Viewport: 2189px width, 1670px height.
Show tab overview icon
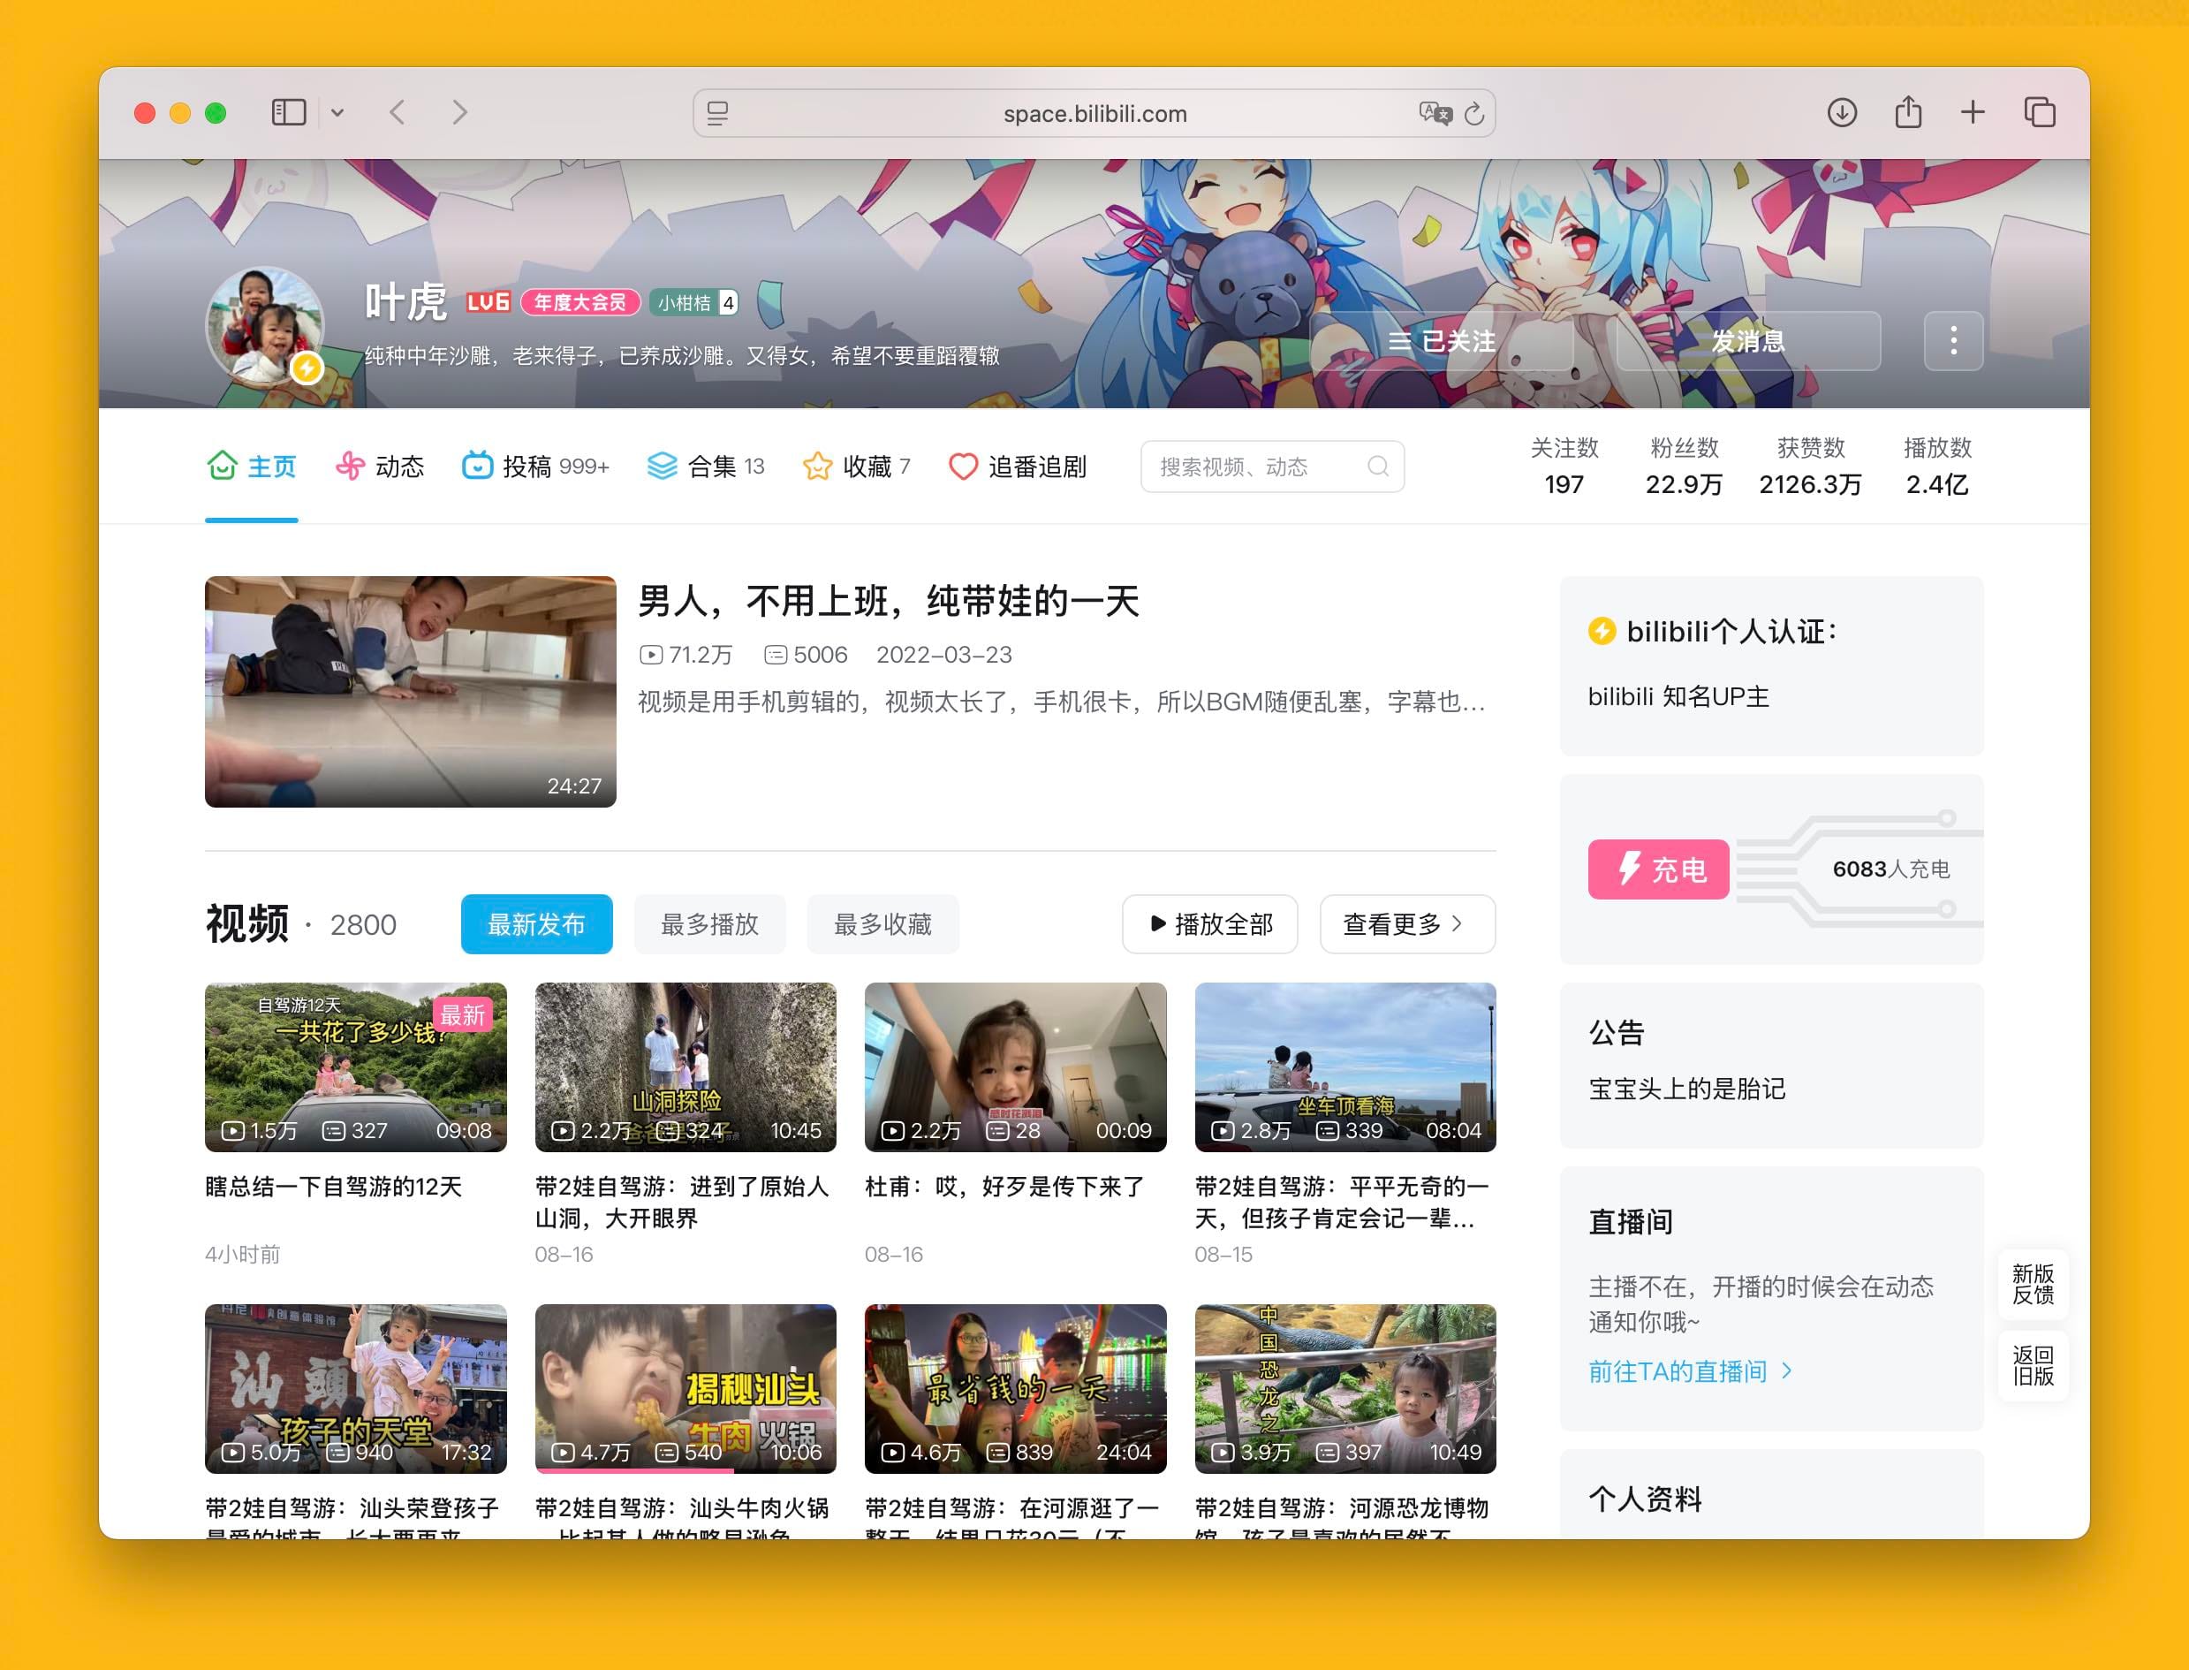point(2040,112)
